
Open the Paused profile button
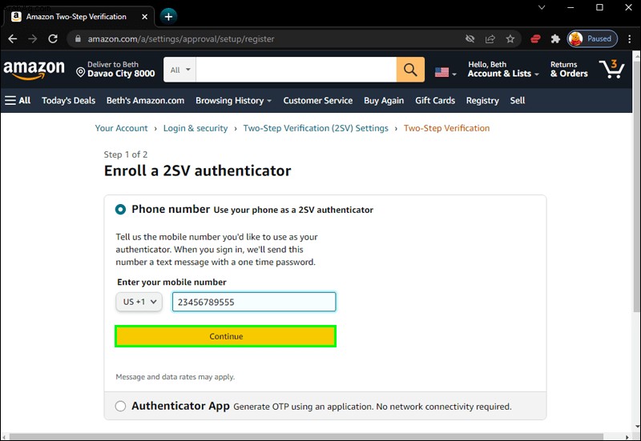(592, 38)
